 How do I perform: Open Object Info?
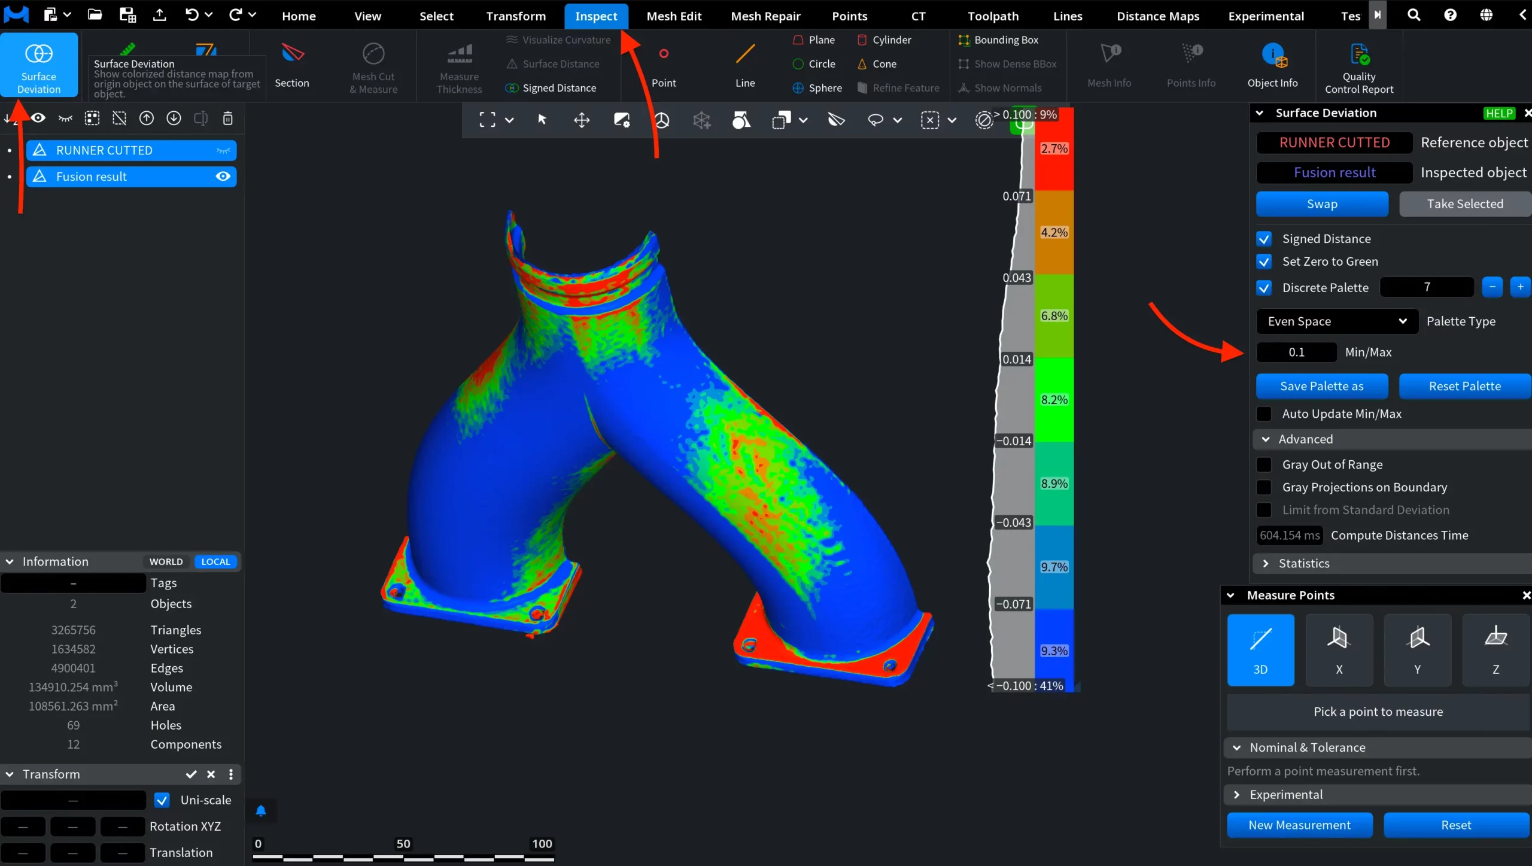click(x=1272, y=65)
